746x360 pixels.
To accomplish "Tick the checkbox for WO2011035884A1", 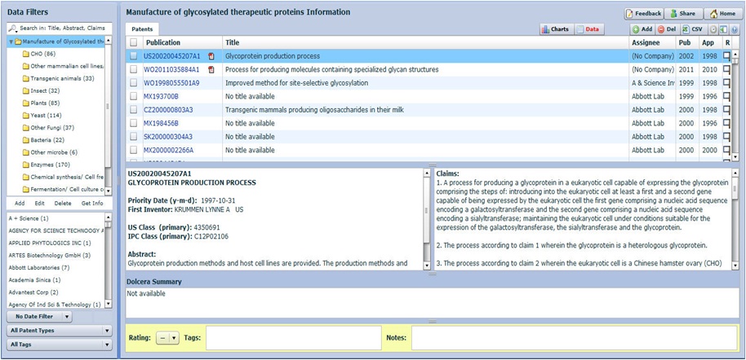I will click(134, 70).
